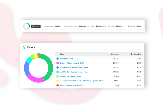163x105 pixels.
Task: Click the Total Revenue $114,948 stat
Action: click(x=52, y=26)
